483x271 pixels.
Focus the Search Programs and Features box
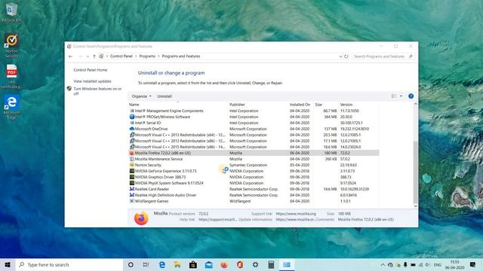pyautogui.click(x=383, y=56)
